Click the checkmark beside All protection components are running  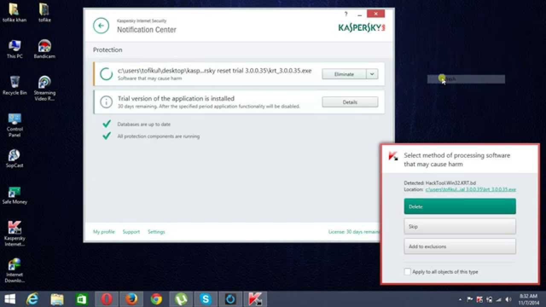click(x=107, y=136)
